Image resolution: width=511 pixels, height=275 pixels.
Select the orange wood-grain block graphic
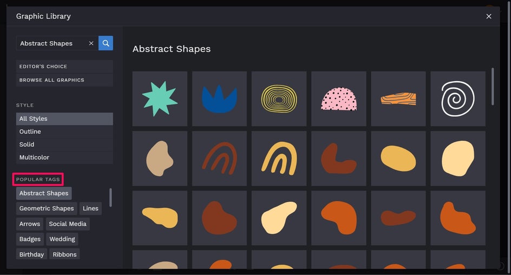tap(398, 99)
